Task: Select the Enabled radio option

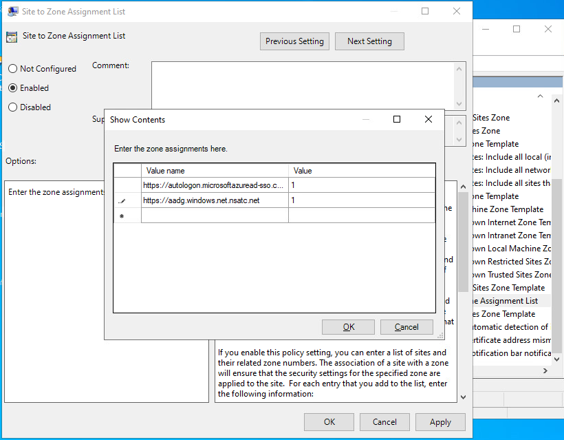Action: click(13, 88)
